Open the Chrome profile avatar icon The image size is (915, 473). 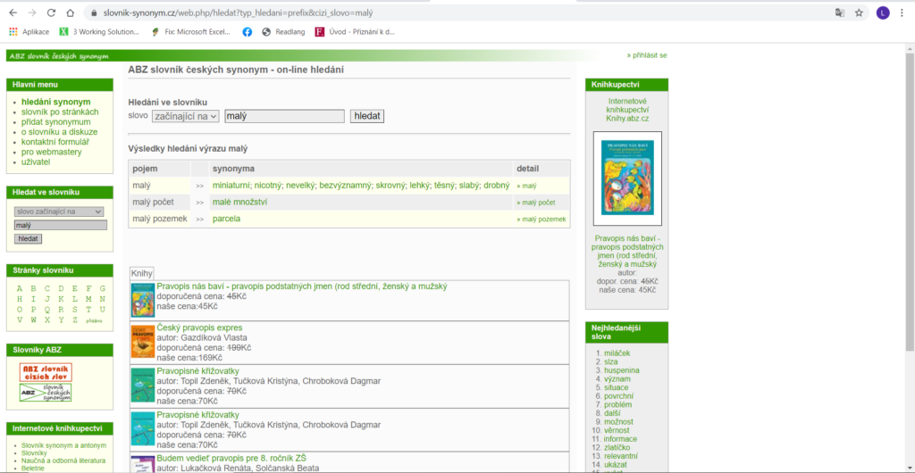(883, 13)
